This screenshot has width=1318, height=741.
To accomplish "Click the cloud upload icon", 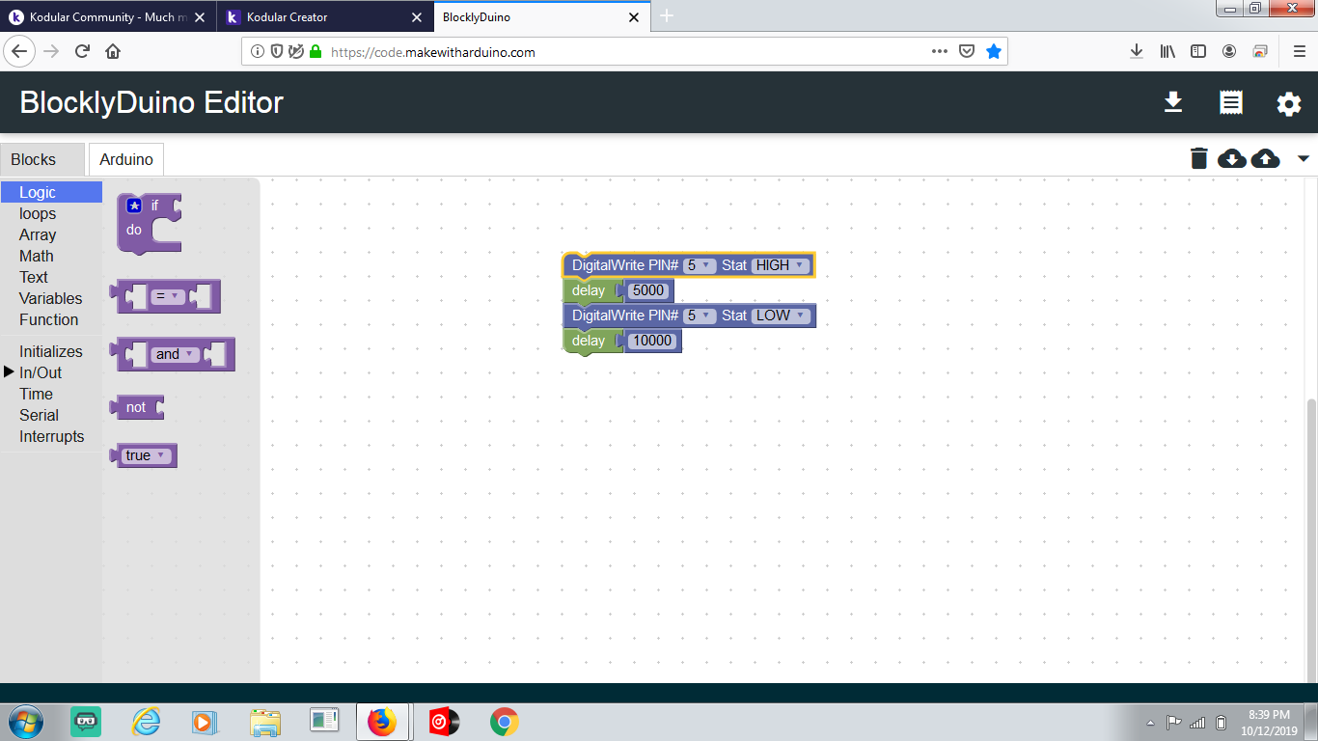I will tap(1265, 158).
